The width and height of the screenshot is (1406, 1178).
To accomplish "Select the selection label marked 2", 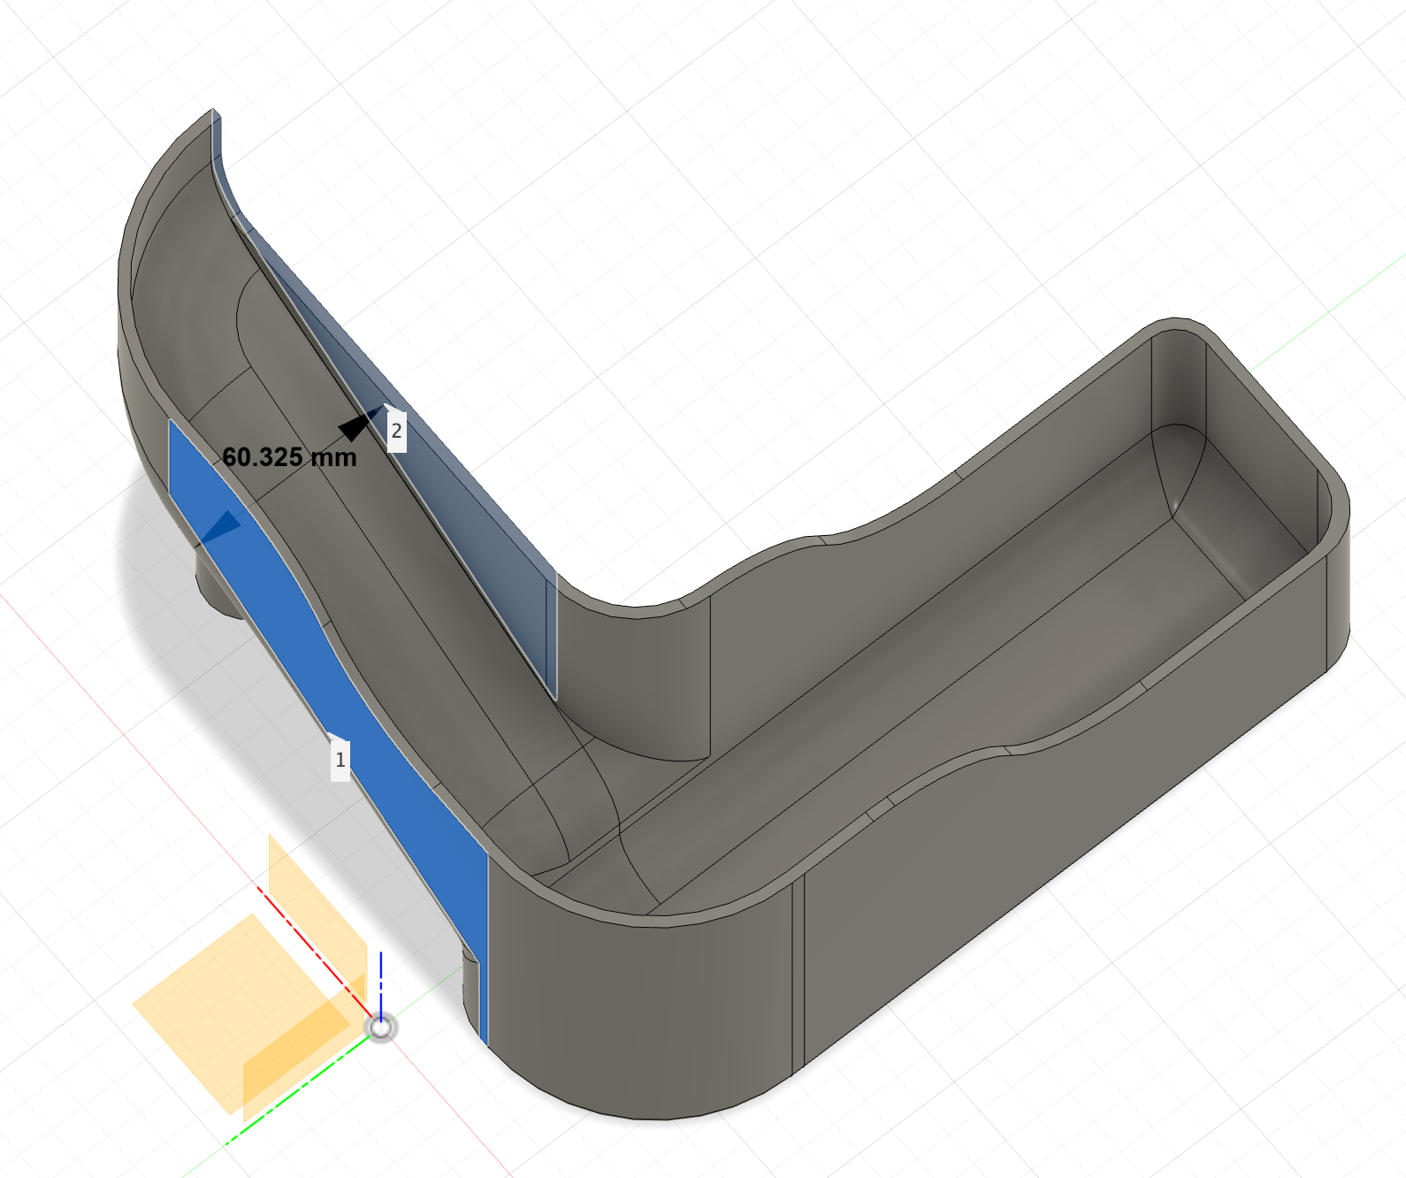I will click(396, 431).
